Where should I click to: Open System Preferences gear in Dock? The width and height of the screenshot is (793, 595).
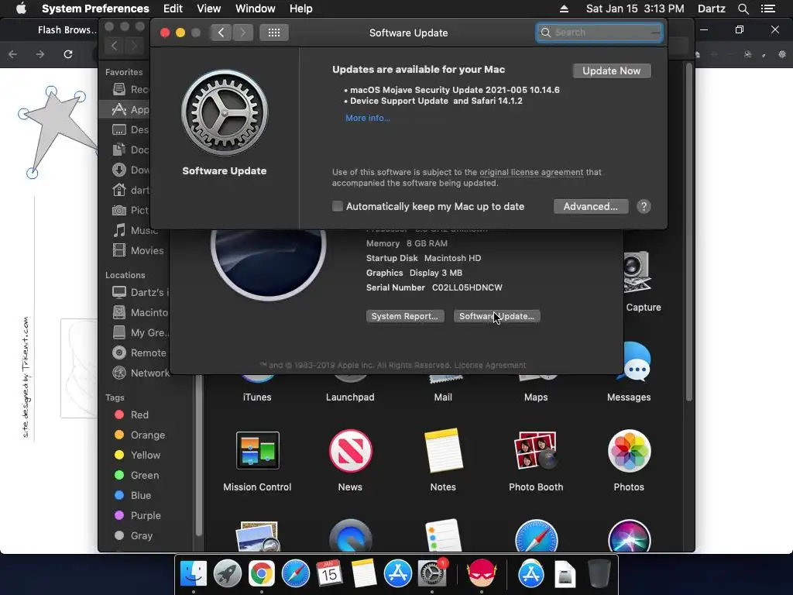click(x=431, y=574)
